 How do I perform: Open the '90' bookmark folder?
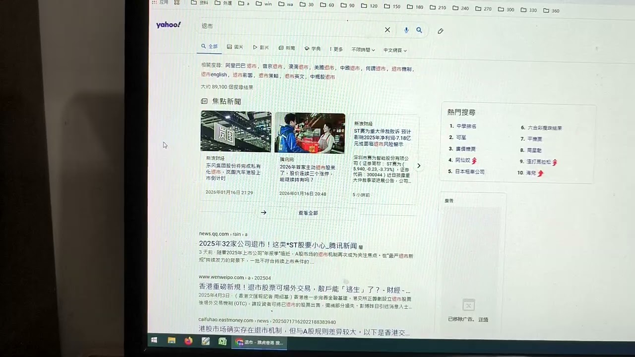[348, 5]
